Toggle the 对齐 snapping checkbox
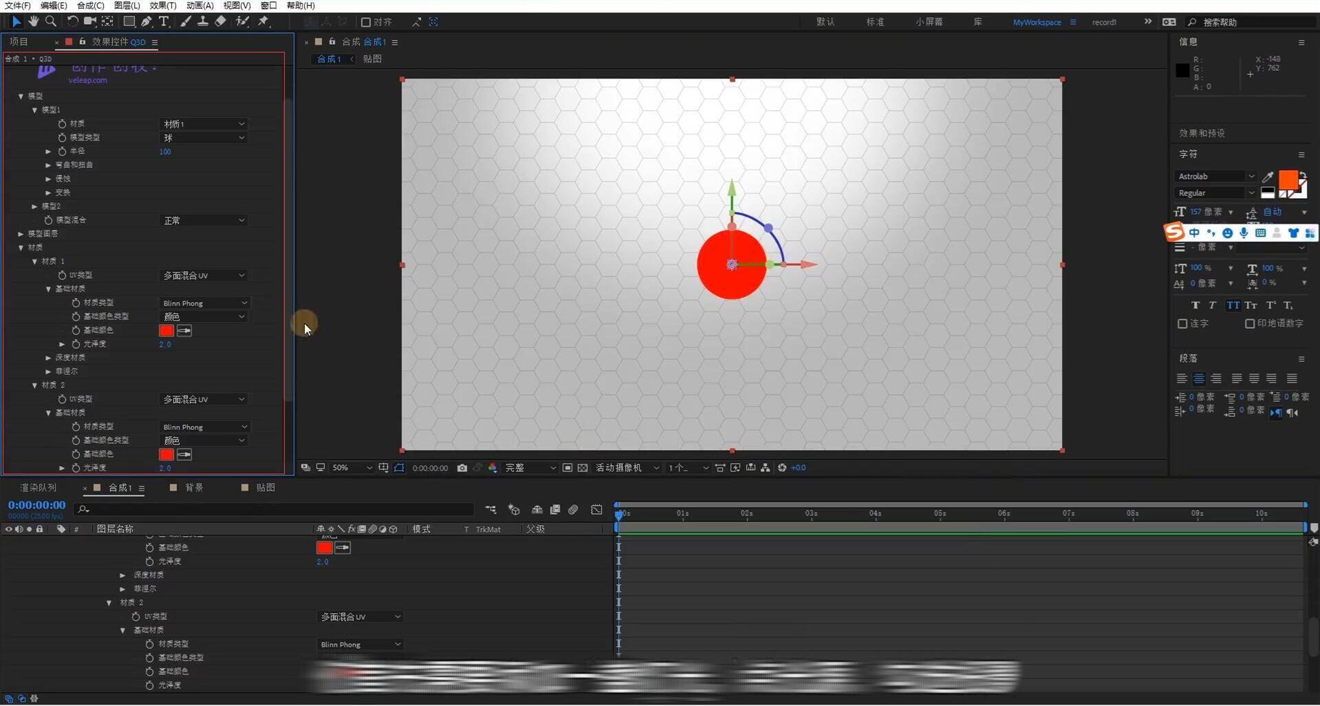The height and width of the screenshot is (706, 1320). (366, 22)
